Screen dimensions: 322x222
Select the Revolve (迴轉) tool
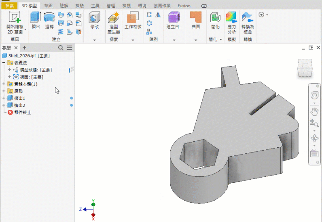(49, 20)
